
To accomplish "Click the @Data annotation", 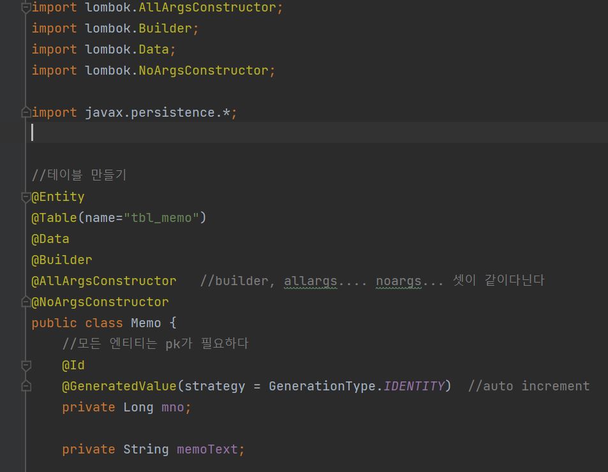I will coord(50,239).
